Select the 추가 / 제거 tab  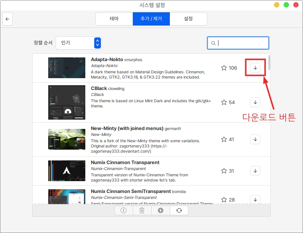151,19
